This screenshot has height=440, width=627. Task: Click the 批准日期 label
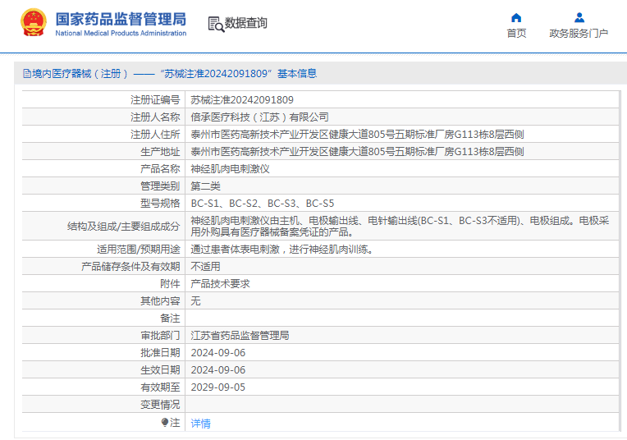pos(160,353)
